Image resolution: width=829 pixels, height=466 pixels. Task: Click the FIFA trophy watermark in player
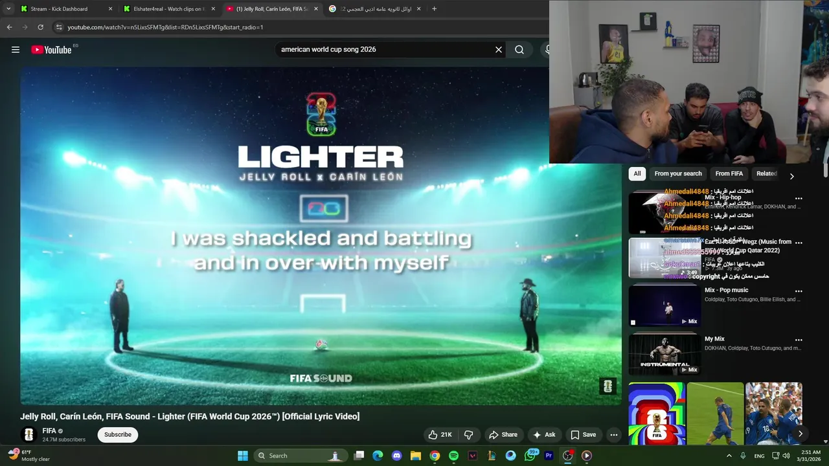608,386
